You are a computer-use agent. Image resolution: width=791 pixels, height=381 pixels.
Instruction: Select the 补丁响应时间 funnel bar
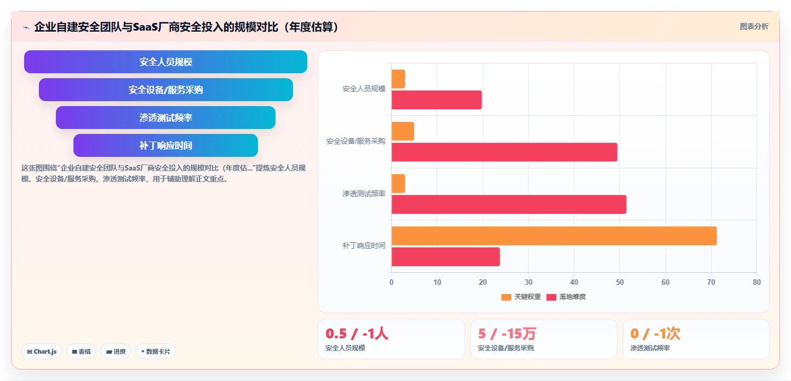click(x=165, y=145)
